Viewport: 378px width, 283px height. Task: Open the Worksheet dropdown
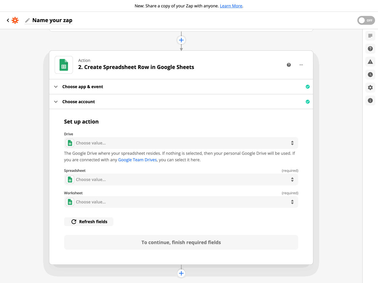point(181,202)
